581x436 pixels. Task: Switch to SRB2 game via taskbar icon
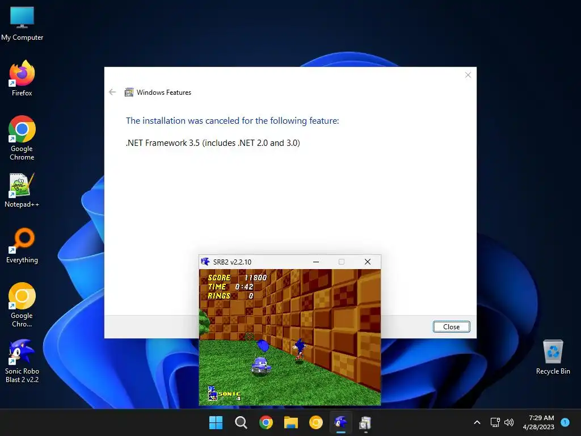point(341,422)
